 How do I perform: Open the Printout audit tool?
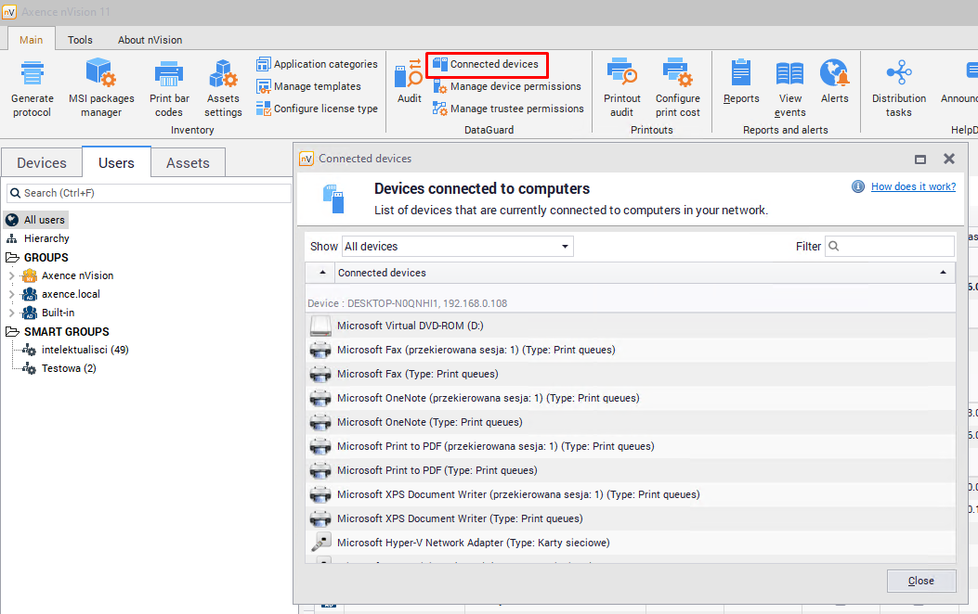[621, 74]
